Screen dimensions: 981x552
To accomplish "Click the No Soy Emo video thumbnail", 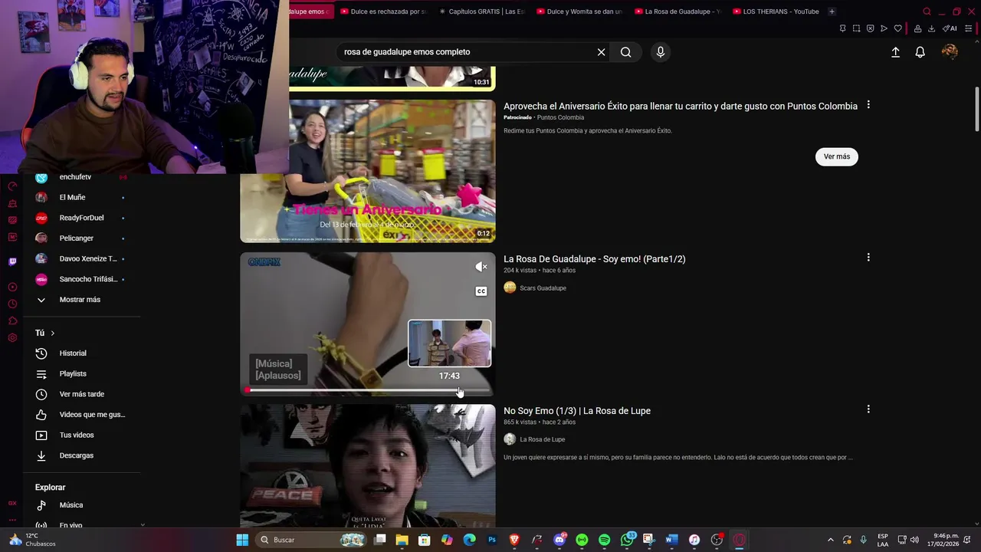I will point(368,466).
